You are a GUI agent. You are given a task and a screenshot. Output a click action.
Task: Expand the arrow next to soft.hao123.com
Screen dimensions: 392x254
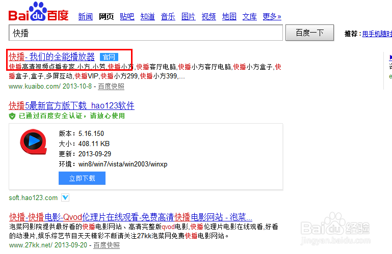click(65, 197)
